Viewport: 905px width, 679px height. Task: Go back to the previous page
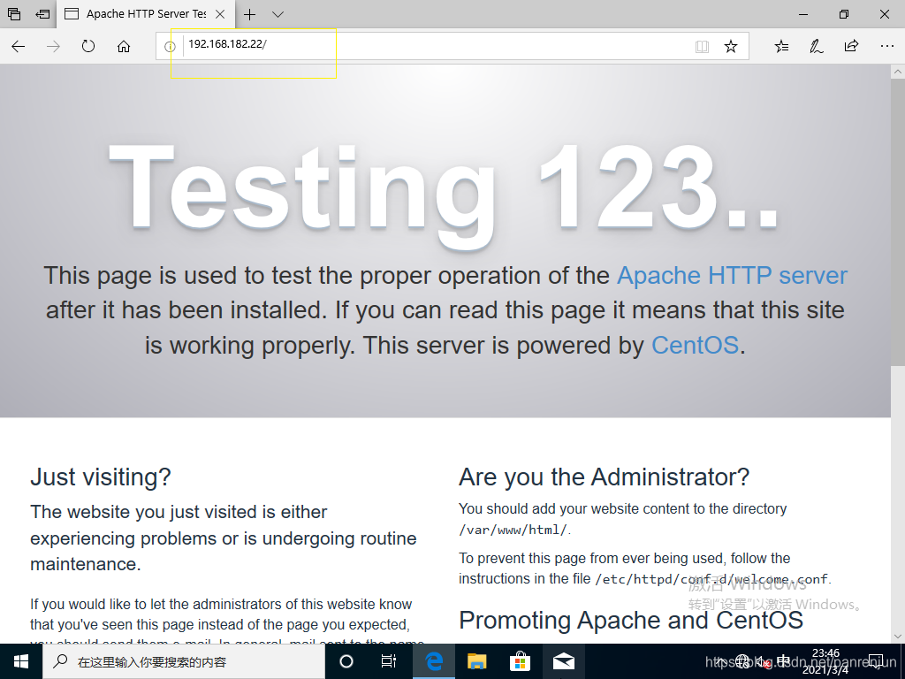click(x=18, y=46)
